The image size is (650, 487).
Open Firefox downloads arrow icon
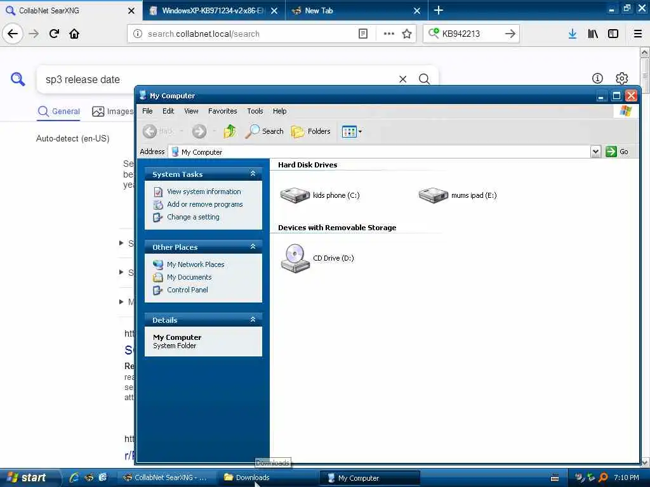tap(573, 34)
